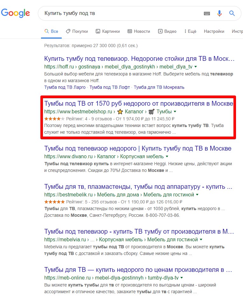Expand the Ещё more menu

click(x=190, y=31)
